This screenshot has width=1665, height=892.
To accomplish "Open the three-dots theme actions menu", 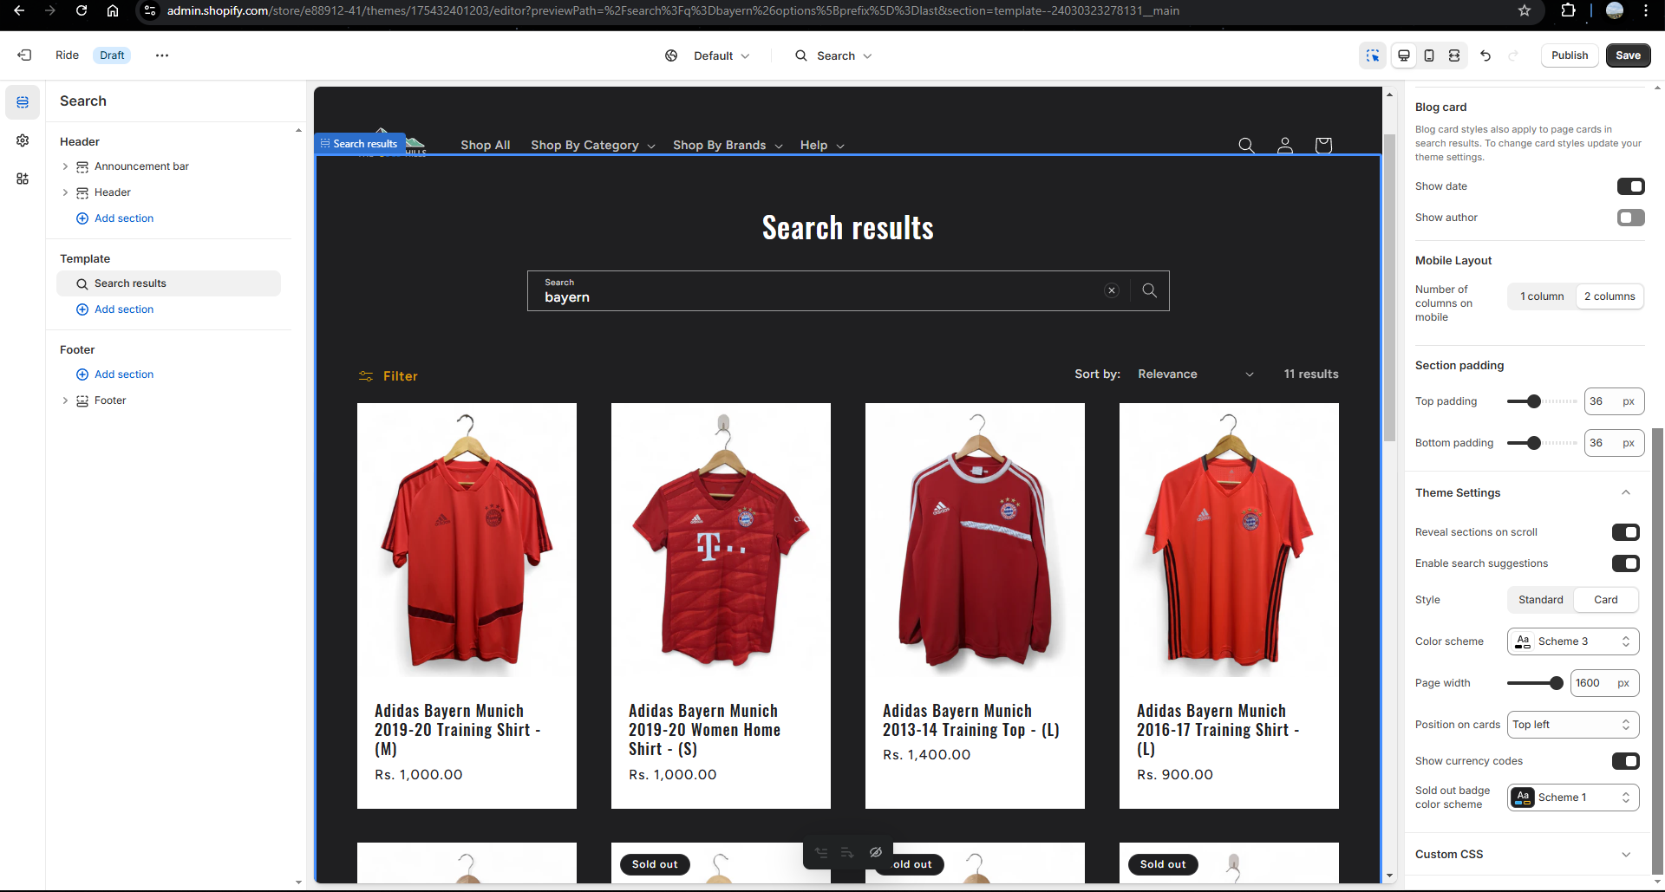I will [x=162, y=55].
